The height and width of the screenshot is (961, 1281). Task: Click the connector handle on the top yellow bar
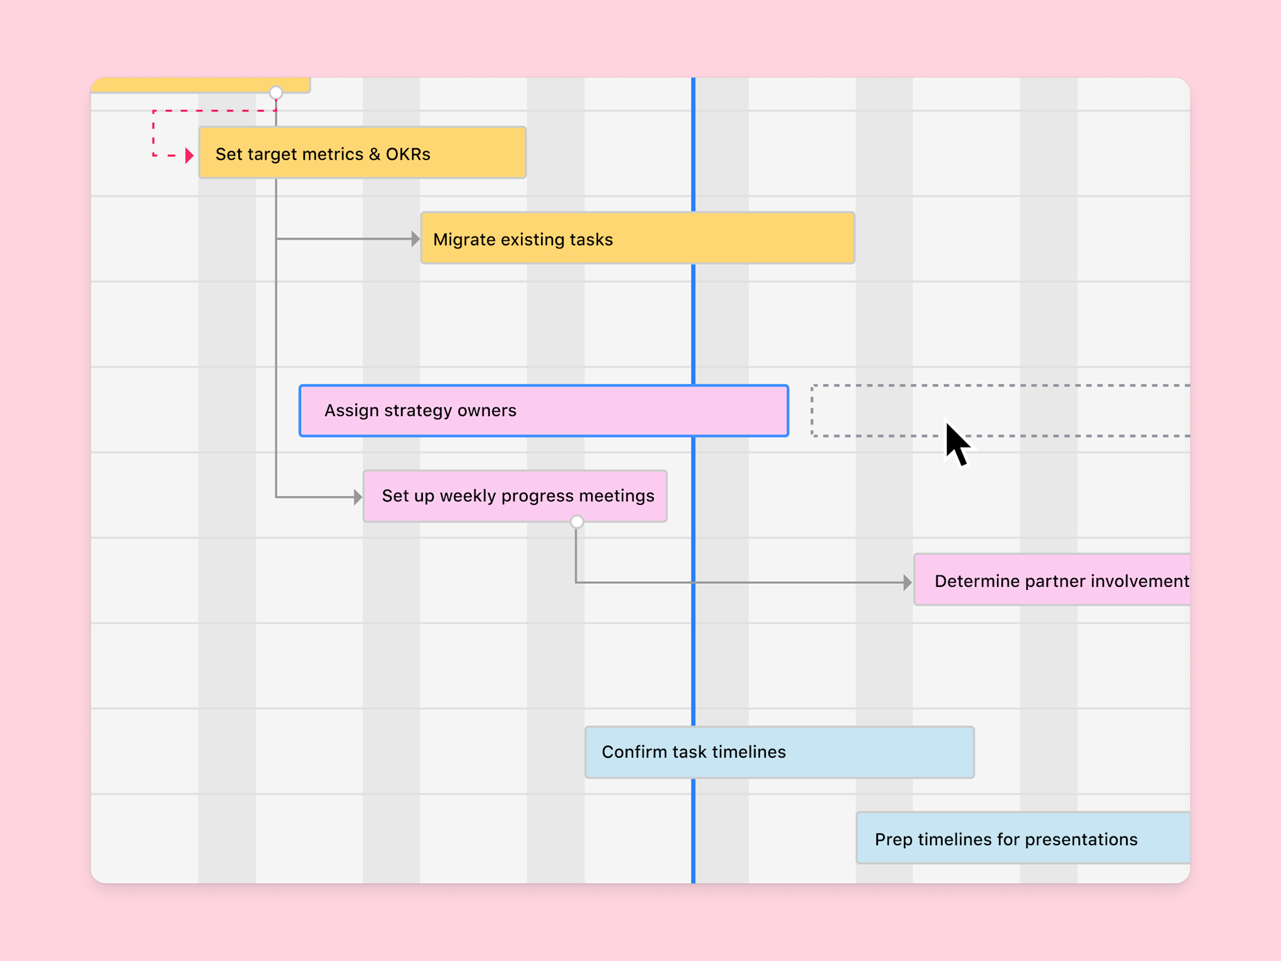276,92
